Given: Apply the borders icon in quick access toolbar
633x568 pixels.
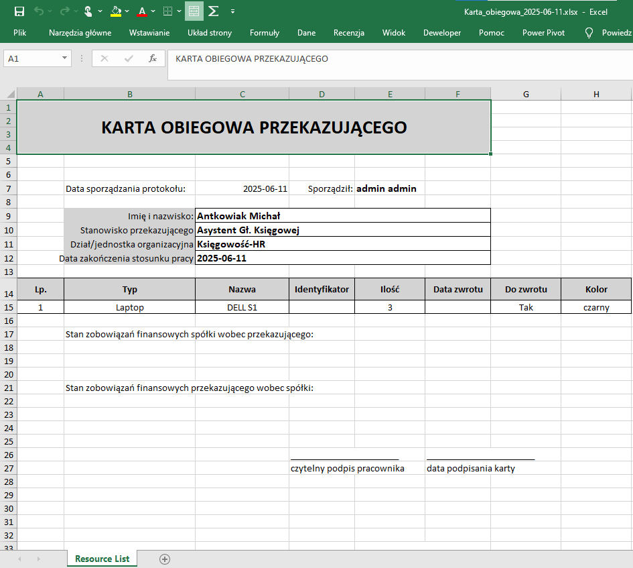Looking at the screenshot, I should [167, 11].
